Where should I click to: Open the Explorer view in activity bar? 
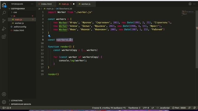4,5
